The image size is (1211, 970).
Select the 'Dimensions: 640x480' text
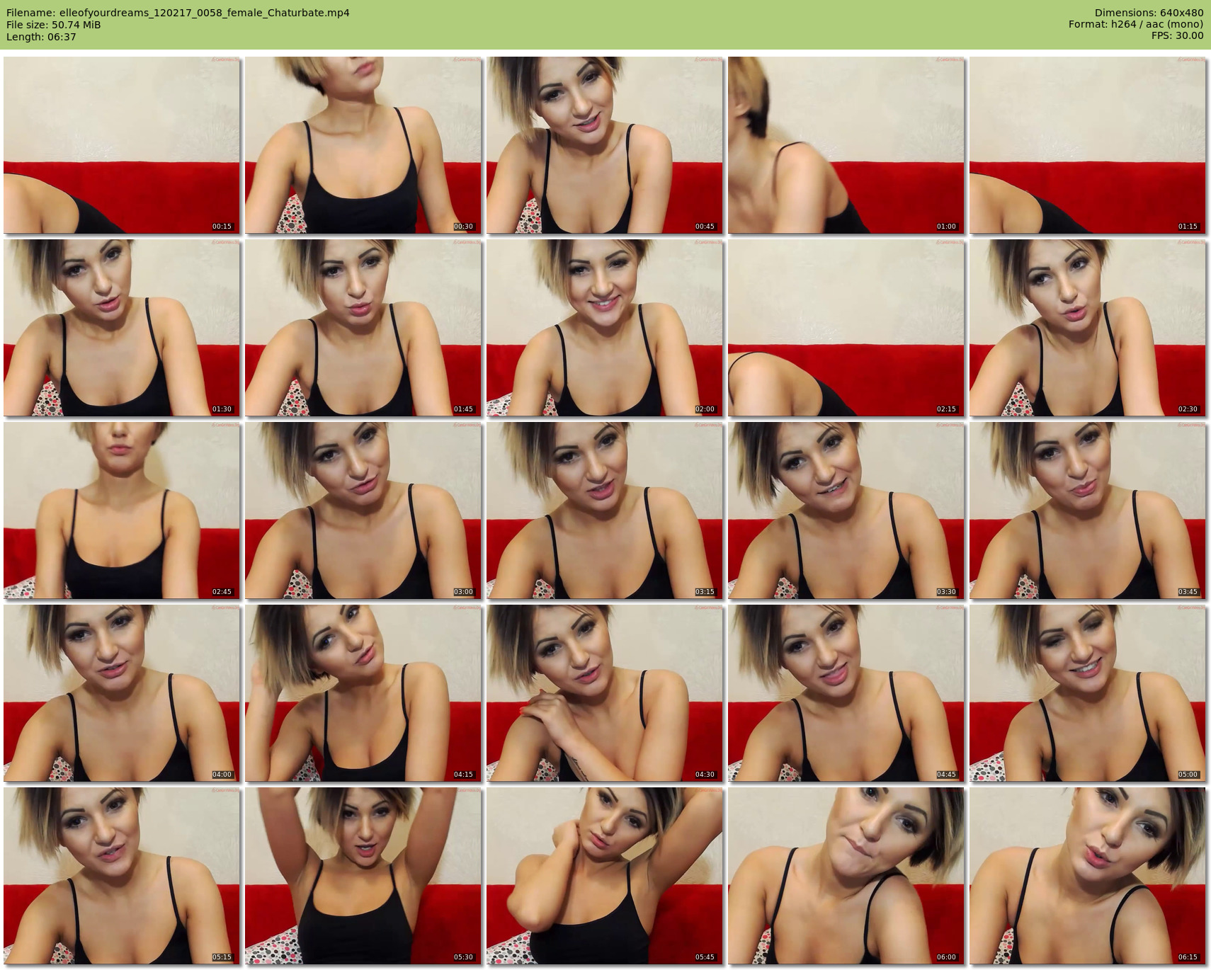pyautogui.click(x=1149, y=13)
